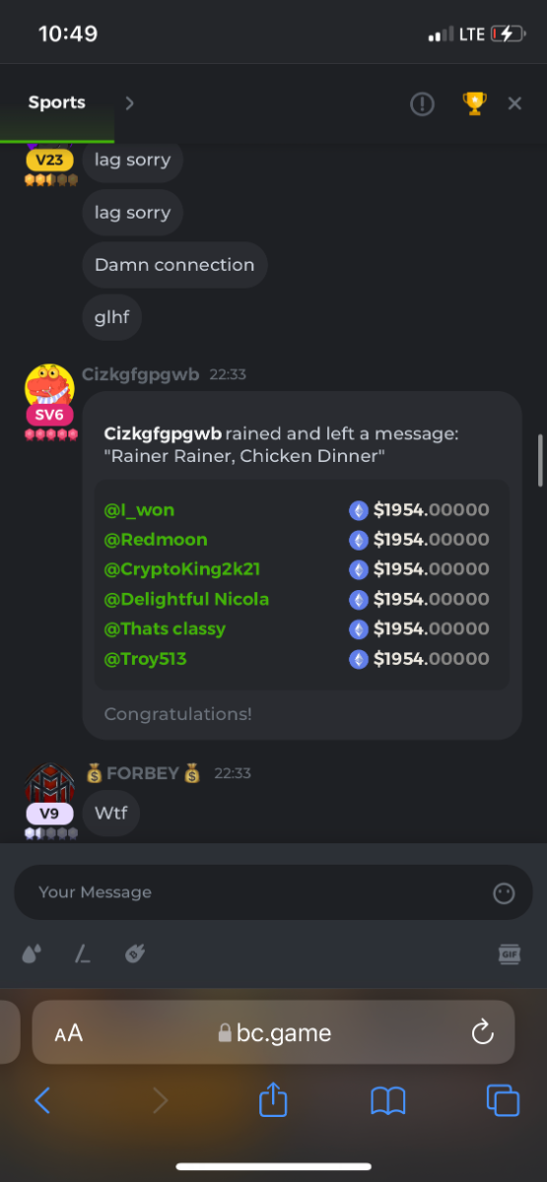The height and width of the screenshot is (1182, 547).
Task: Open Safari share sheet
Action: tap(273, 1099)
